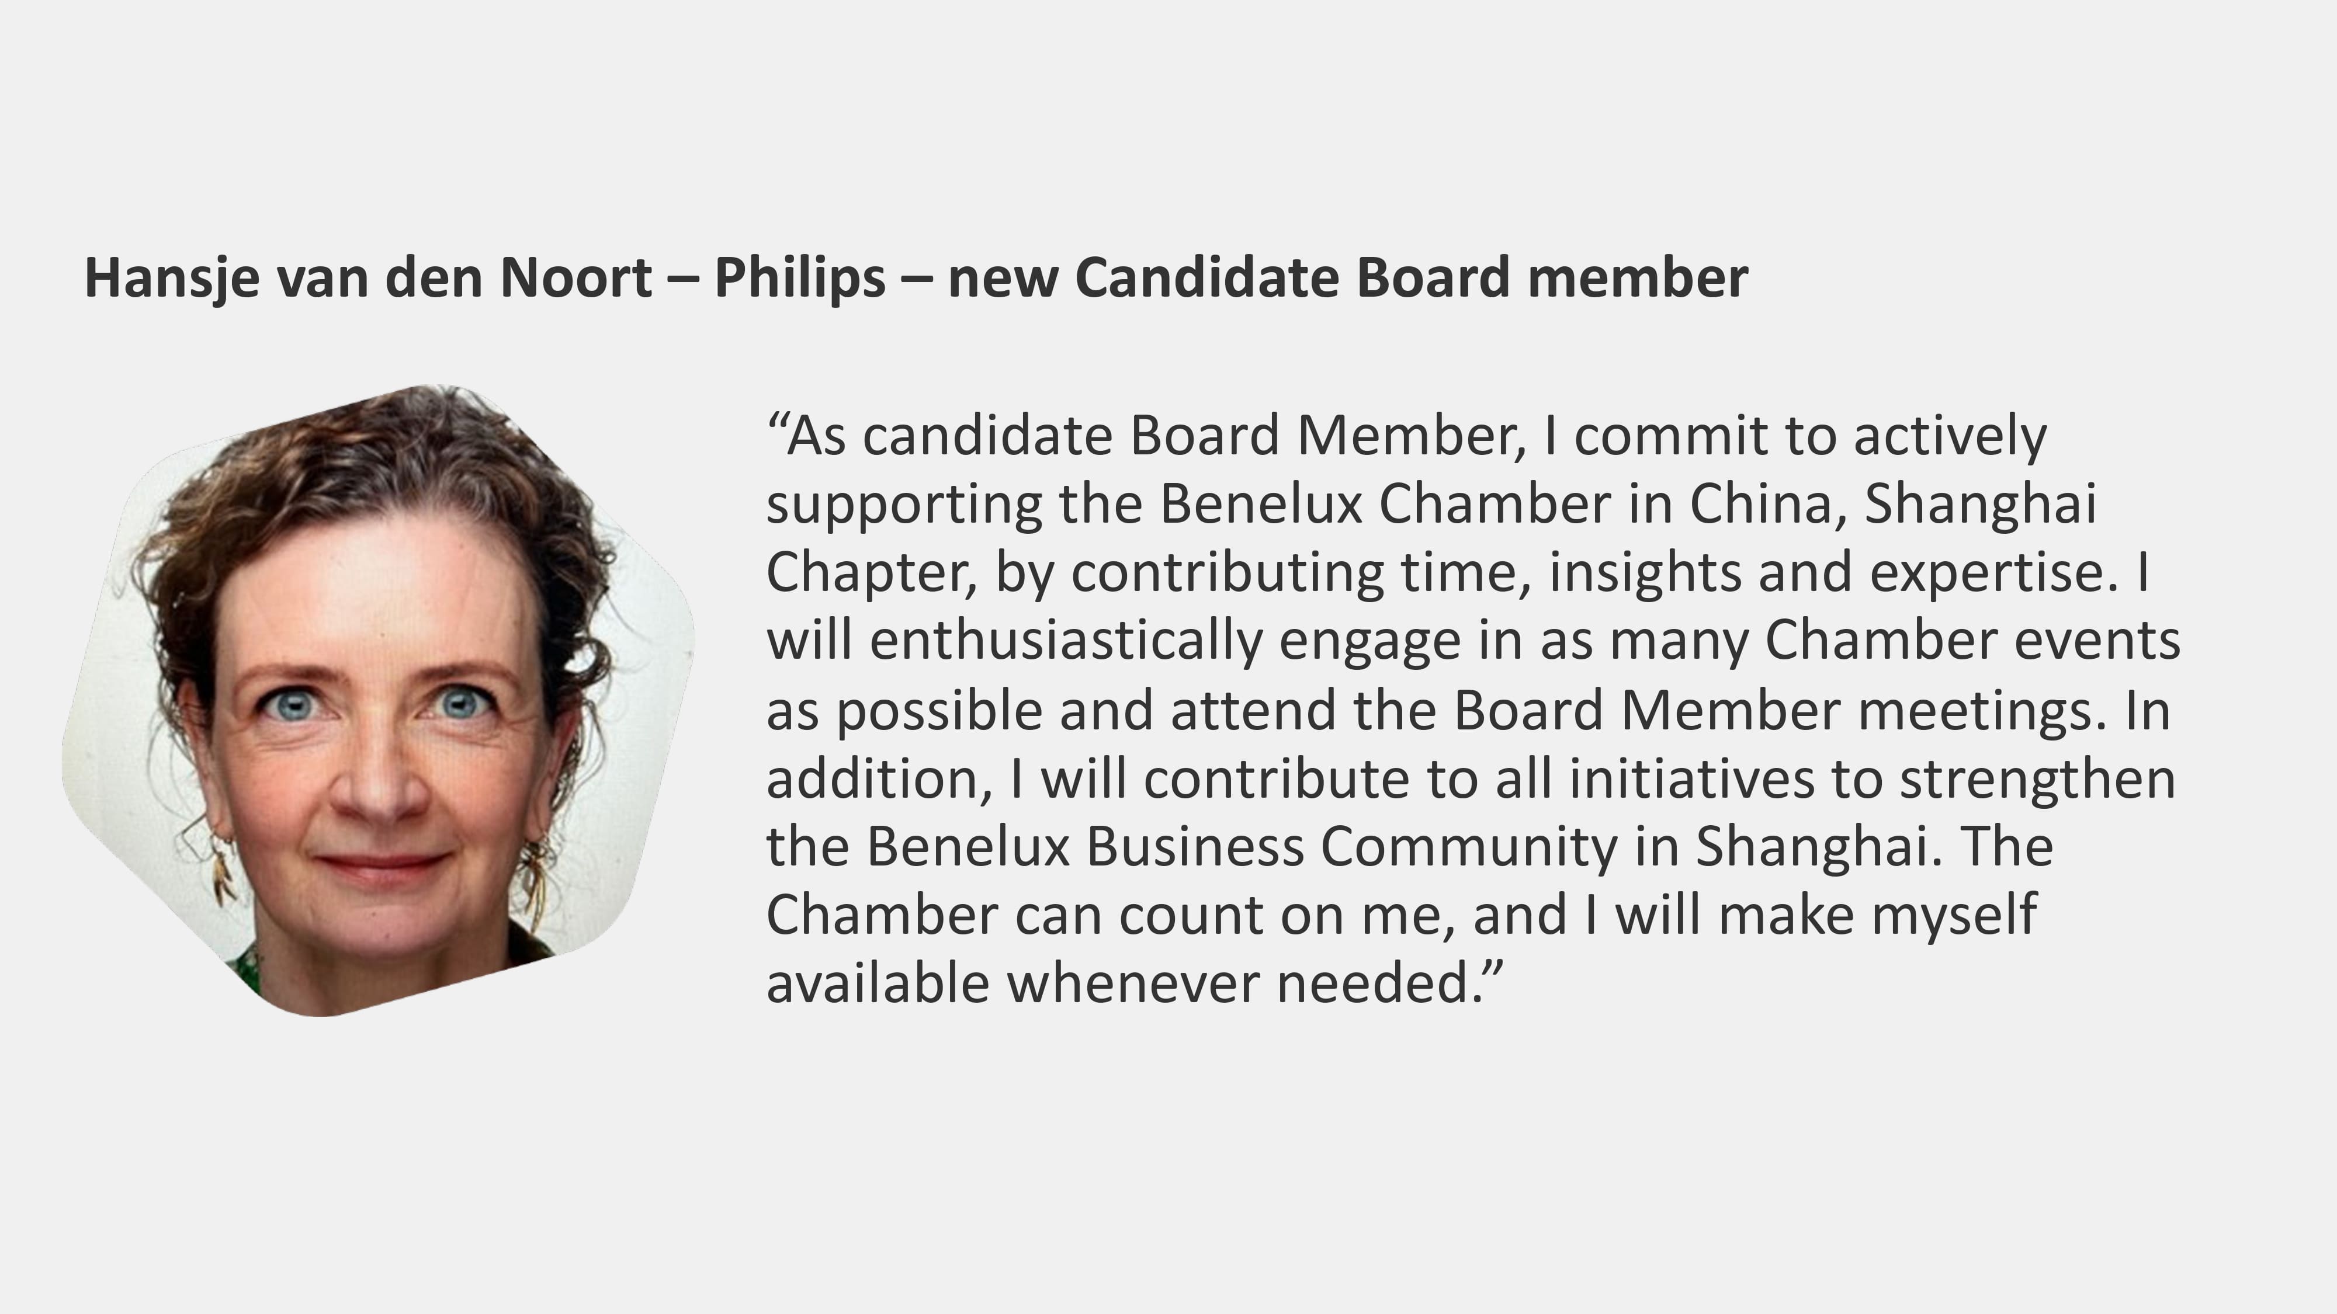Click the words "commit to actively"
Screen dimensions: 2337x1314
pyautogui.click(x=1810, y=436)
